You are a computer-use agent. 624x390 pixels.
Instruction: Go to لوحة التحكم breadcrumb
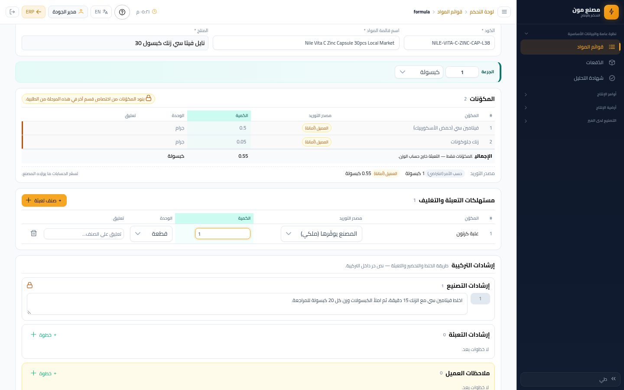pyautogui.click(x=482, y=12)
